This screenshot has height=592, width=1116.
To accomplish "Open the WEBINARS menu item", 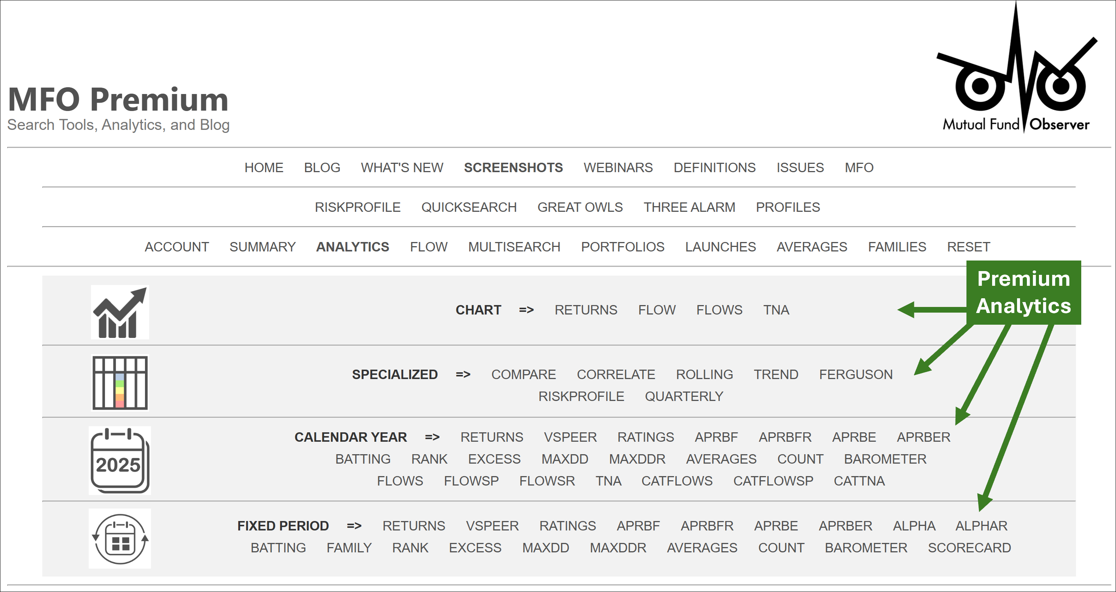I will (x=618, y=168).
